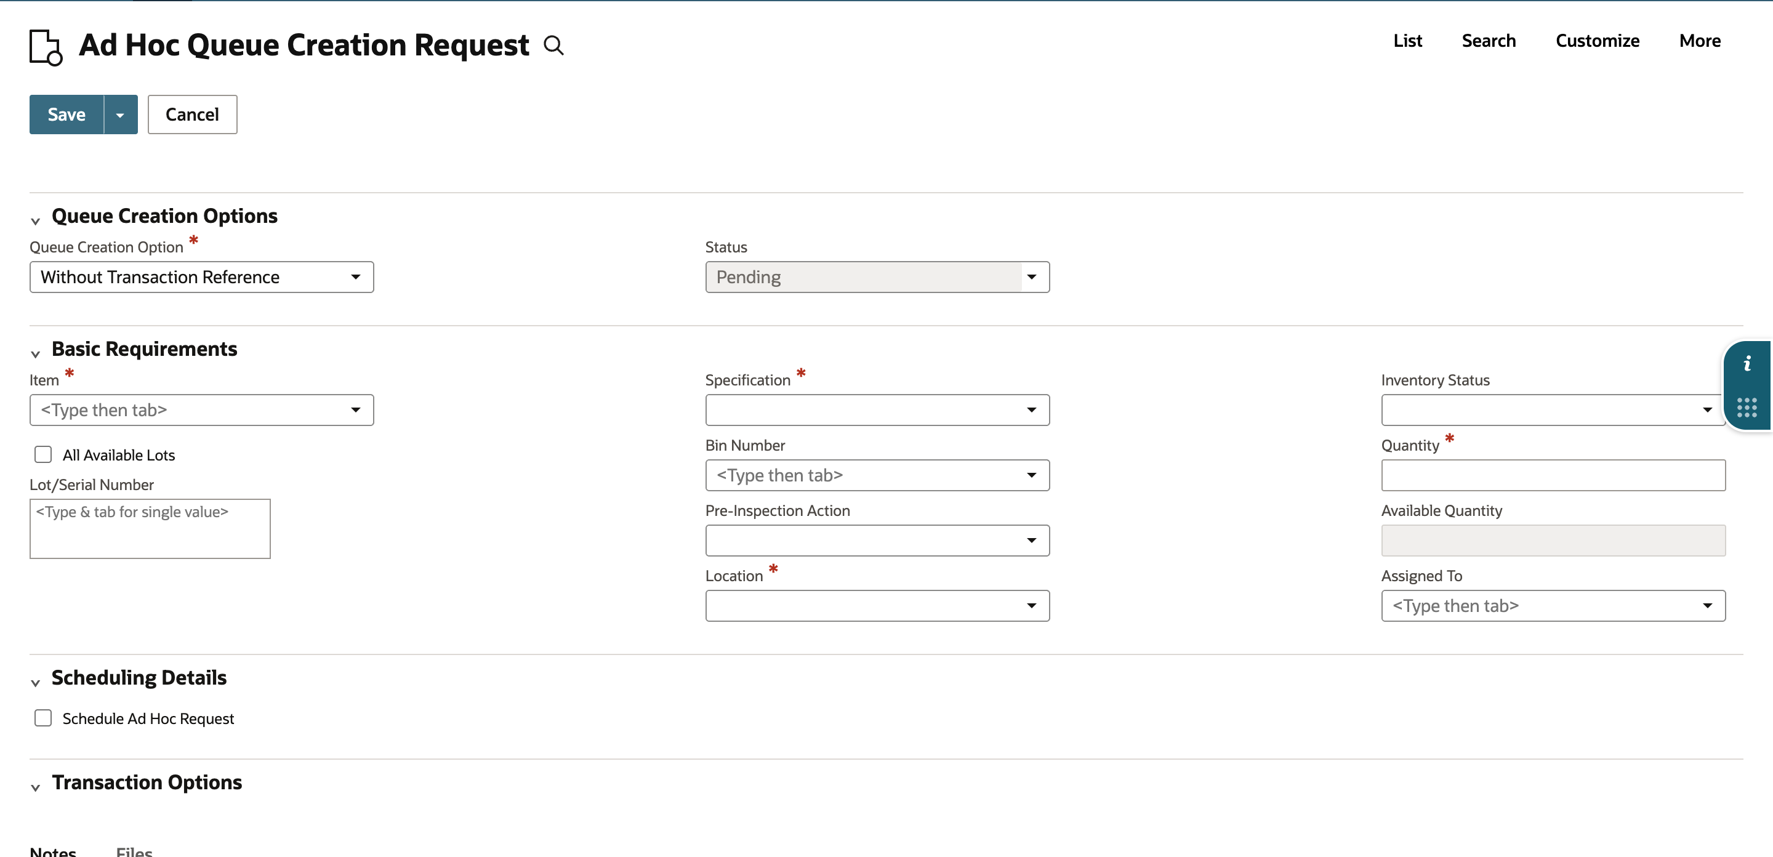Collapse the Queue Creation Options section

(35, 221)
